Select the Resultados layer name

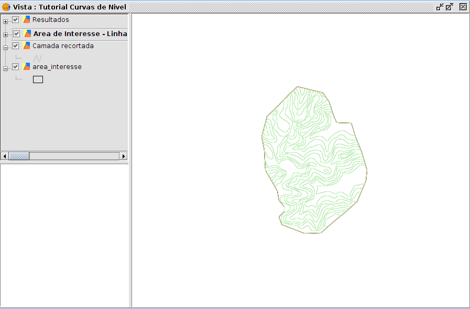tap(50, 20)
